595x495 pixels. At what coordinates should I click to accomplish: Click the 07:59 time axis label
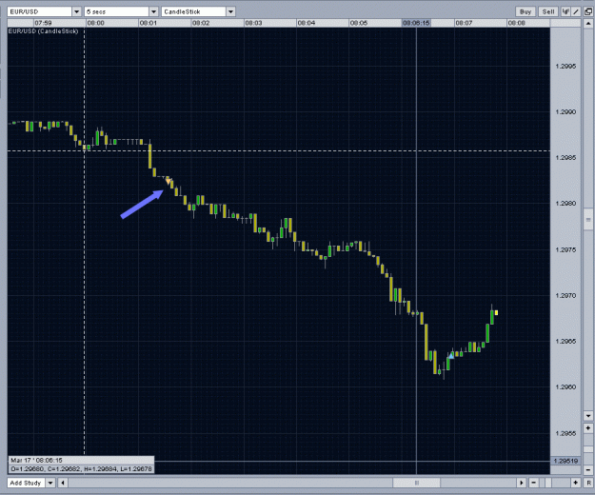click(x=43, y=23)
